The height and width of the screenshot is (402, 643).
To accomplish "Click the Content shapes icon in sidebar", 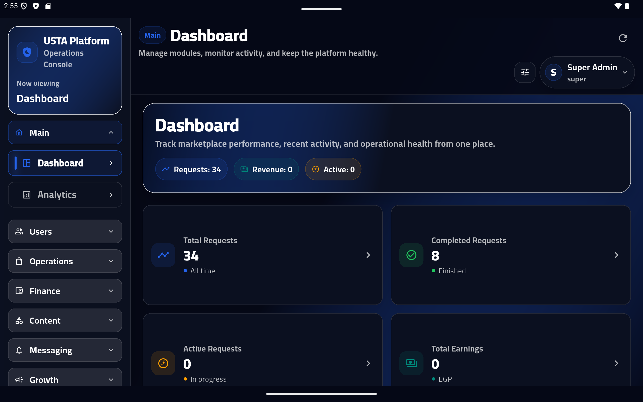I will (19, 320).
